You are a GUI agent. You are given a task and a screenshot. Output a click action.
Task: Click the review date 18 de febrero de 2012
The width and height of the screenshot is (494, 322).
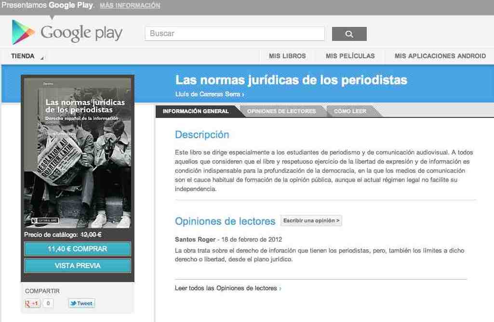click(x=252, y=239)
